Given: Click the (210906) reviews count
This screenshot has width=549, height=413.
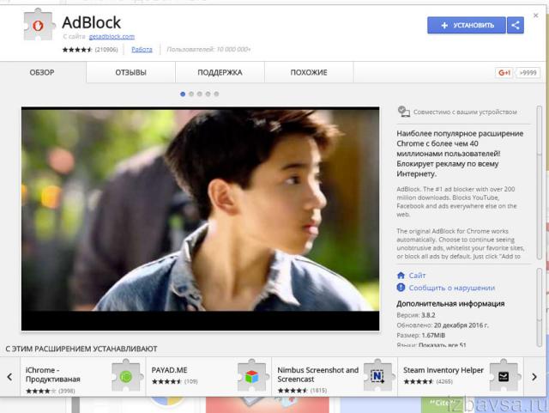Looking at the screenshot, I should pyautogui.click(x=106, y=50).
